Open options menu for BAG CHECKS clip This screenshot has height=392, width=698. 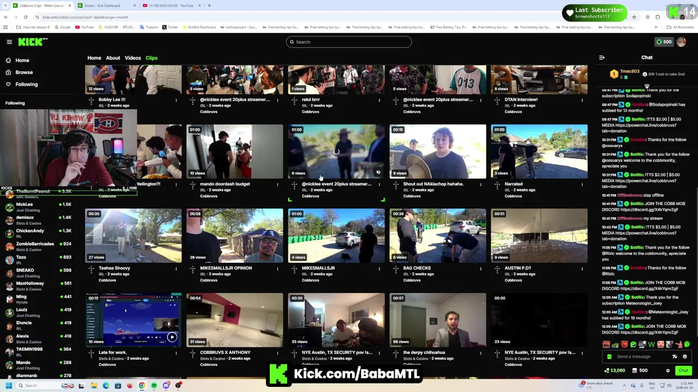click(x=480, y=268)
